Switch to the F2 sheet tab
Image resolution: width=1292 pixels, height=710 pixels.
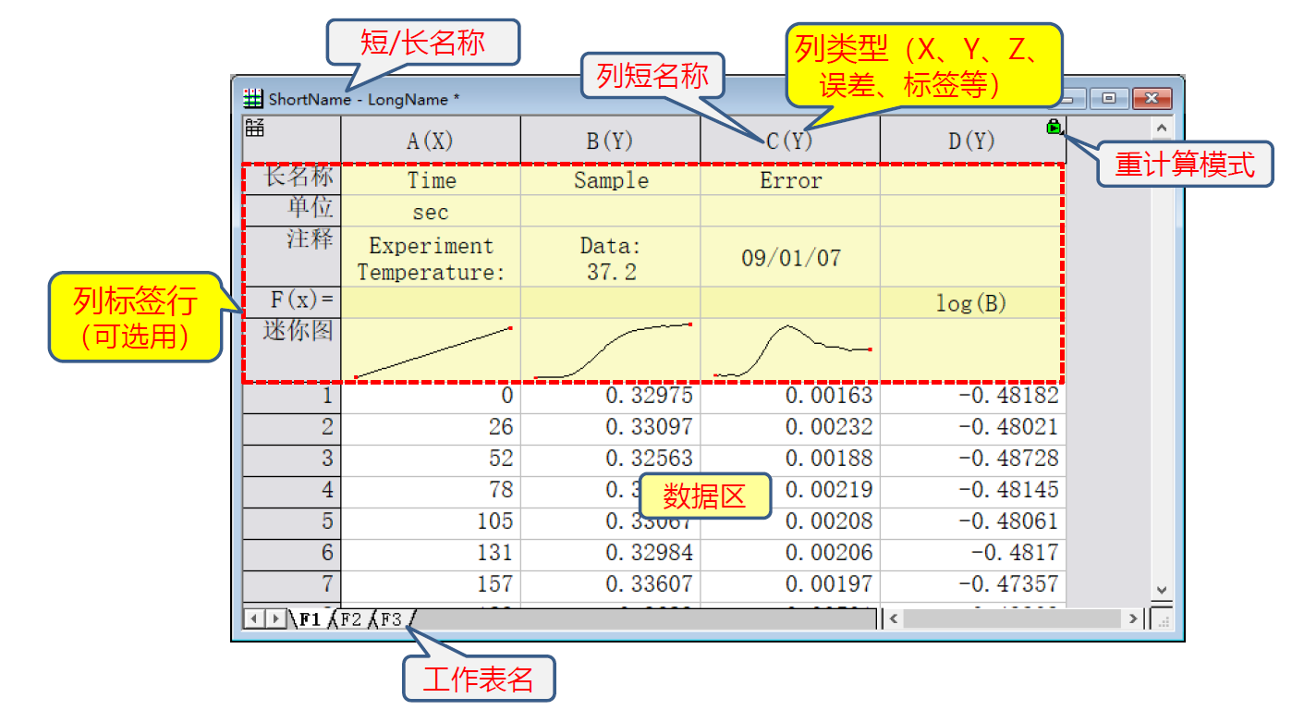349,618
